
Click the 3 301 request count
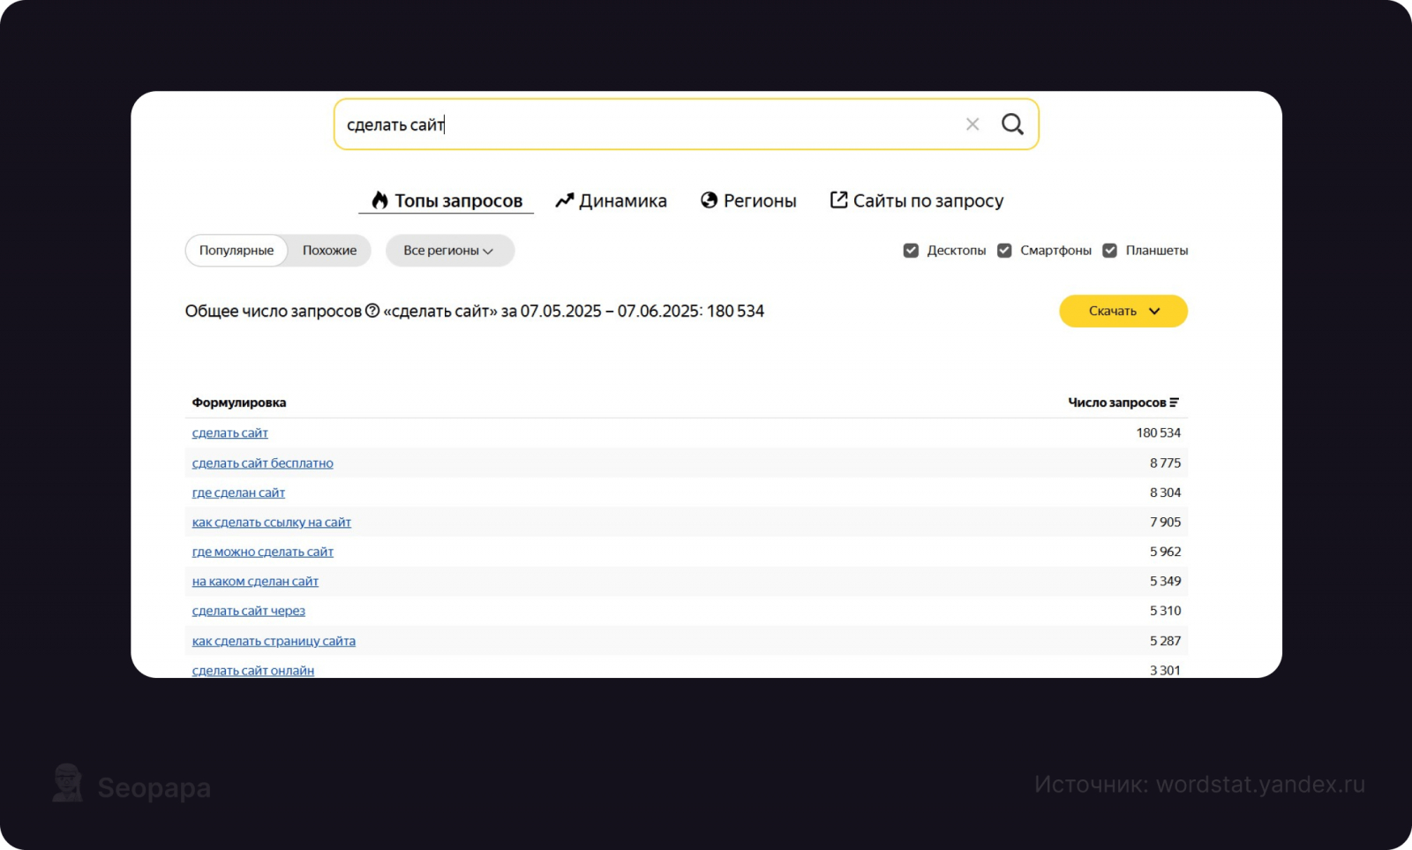click(x=1165, y=670)
